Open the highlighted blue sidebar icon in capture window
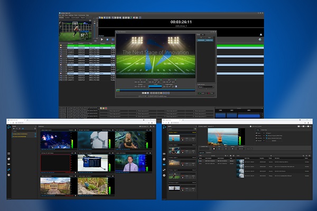 (164, 165)
